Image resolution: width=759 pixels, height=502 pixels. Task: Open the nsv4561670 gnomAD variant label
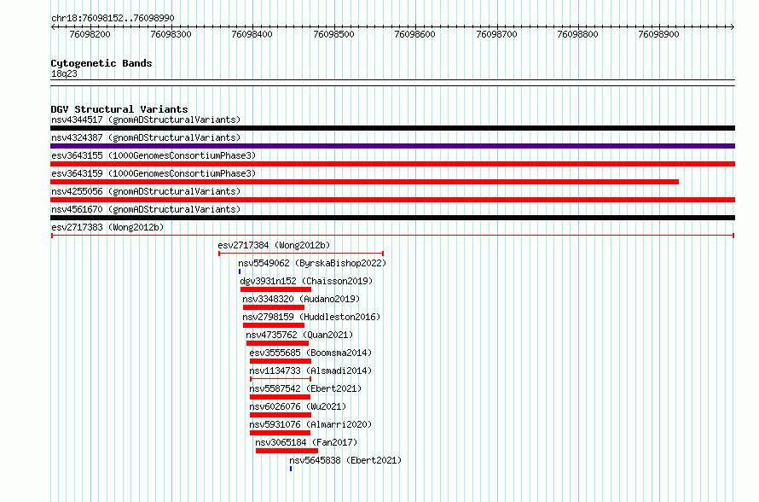[146, 209]
